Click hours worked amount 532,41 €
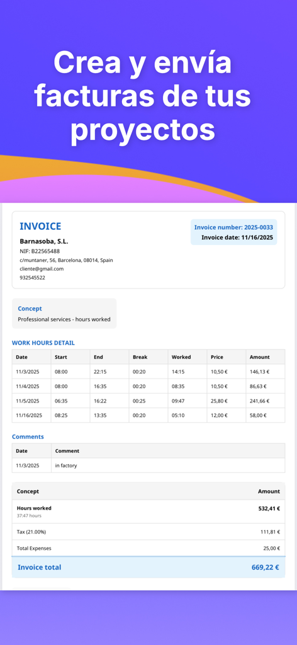 (x=269, y=508)
